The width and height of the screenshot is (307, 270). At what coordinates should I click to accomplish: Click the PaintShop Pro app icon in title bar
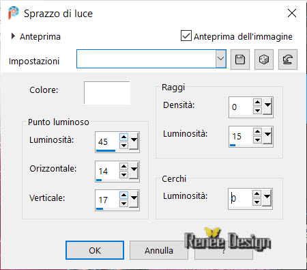[13, 13]
